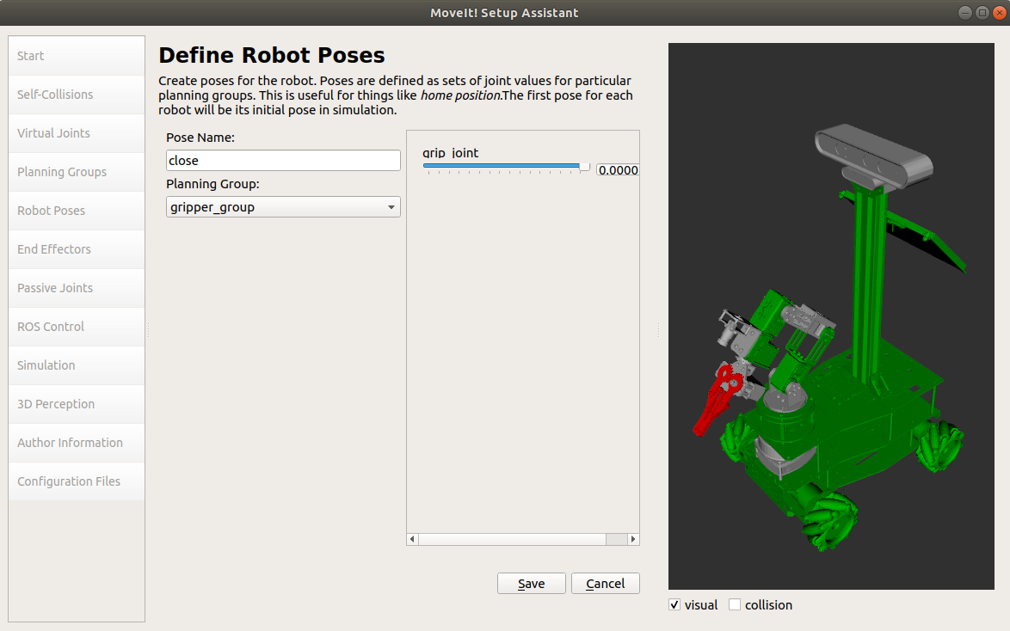Select Robot Poses in sidebar

pos(77,211)
